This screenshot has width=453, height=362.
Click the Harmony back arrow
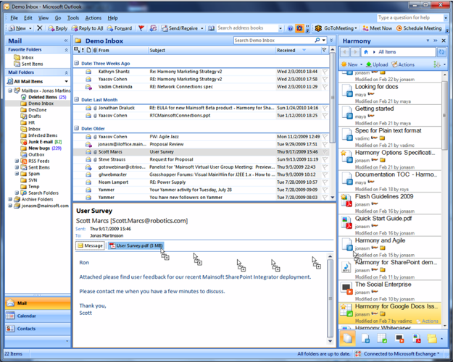(345, 52)
